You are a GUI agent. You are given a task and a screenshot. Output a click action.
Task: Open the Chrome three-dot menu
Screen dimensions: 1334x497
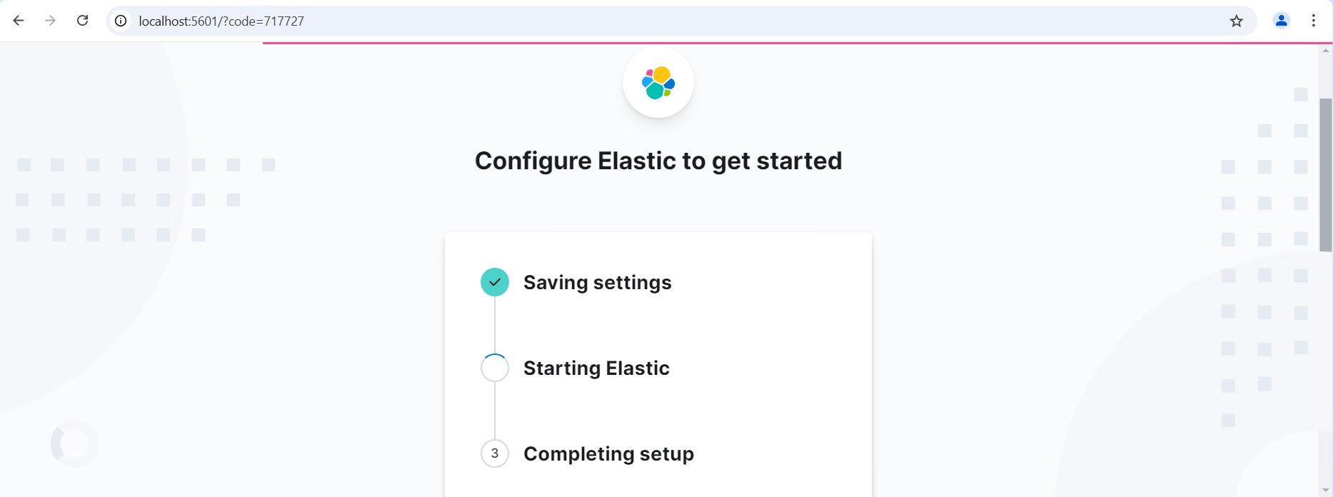pos(1313,21)
